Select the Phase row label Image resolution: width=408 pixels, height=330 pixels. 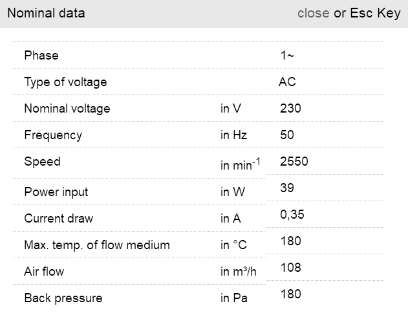pos(41,56)
